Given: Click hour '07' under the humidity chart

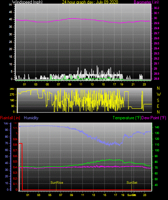Looking at the screenshot, I should point(61,195).
